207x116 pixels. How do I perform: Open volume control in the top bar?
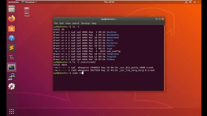[190, 2]
